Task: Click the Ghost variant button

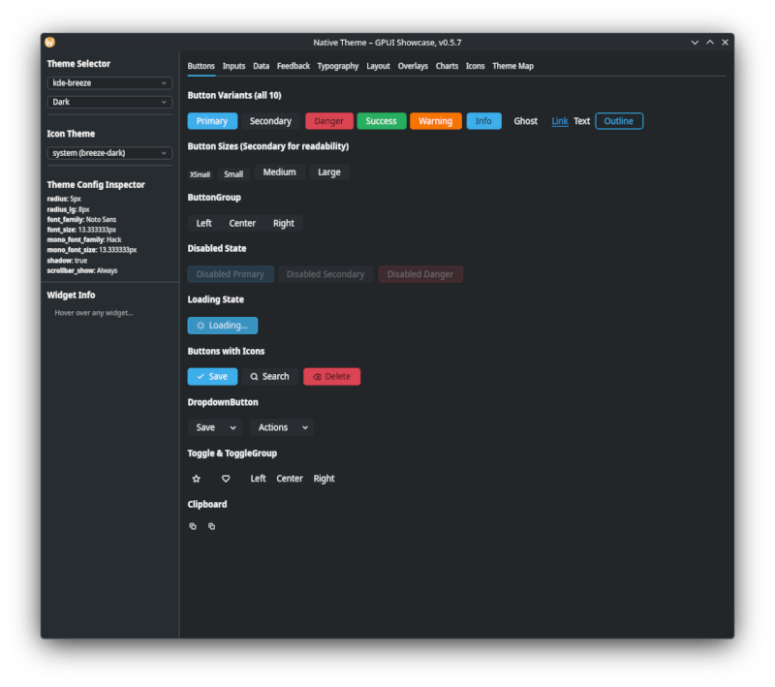Action: pyautogui.click(x=525, y=121)
